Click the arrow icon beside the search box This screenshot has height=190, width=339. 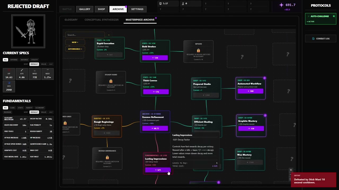click(x=109, y=35)
